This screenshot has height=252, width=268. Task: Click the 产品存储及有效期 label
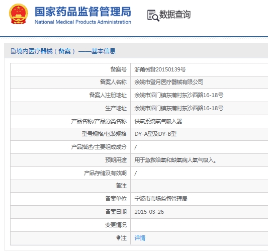(x=105, y=173)
